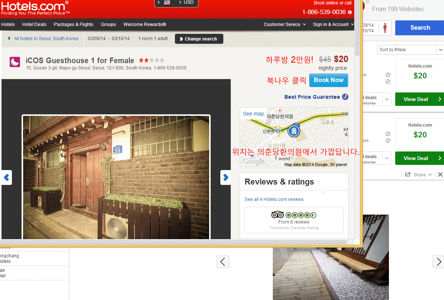Expand the Customer Service menu
Image resolution: width=444 pixels, height=300 pixels.
coord(285,25)
